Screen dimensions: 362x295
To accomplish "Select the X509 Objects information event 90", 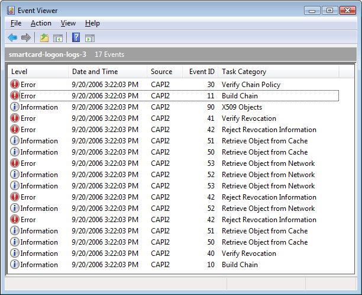I will point(174,107).
